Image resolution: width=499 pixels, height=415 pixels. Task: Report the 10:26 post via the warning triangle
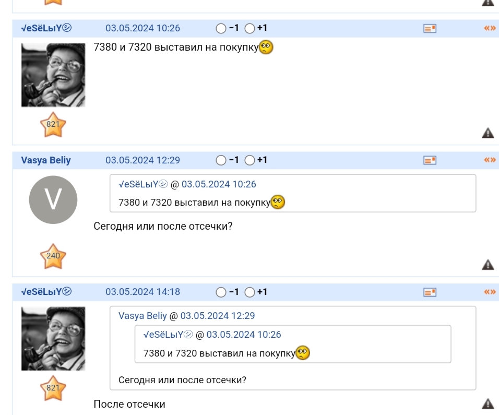(x=488, y=133)
